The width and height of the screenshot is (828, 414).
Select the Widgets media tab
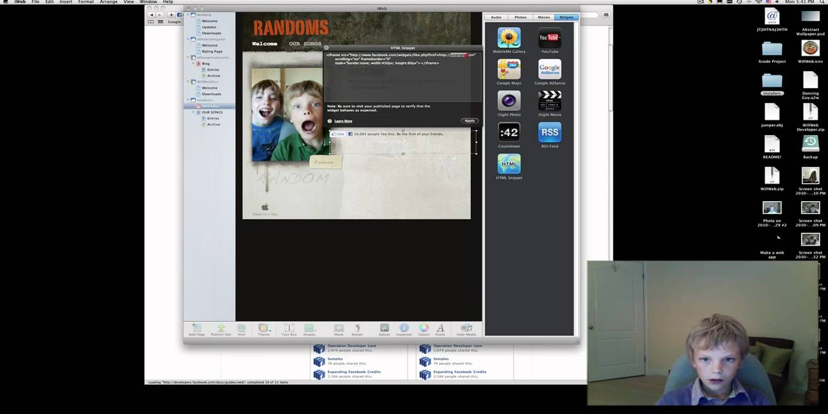[x=566, y=17]
